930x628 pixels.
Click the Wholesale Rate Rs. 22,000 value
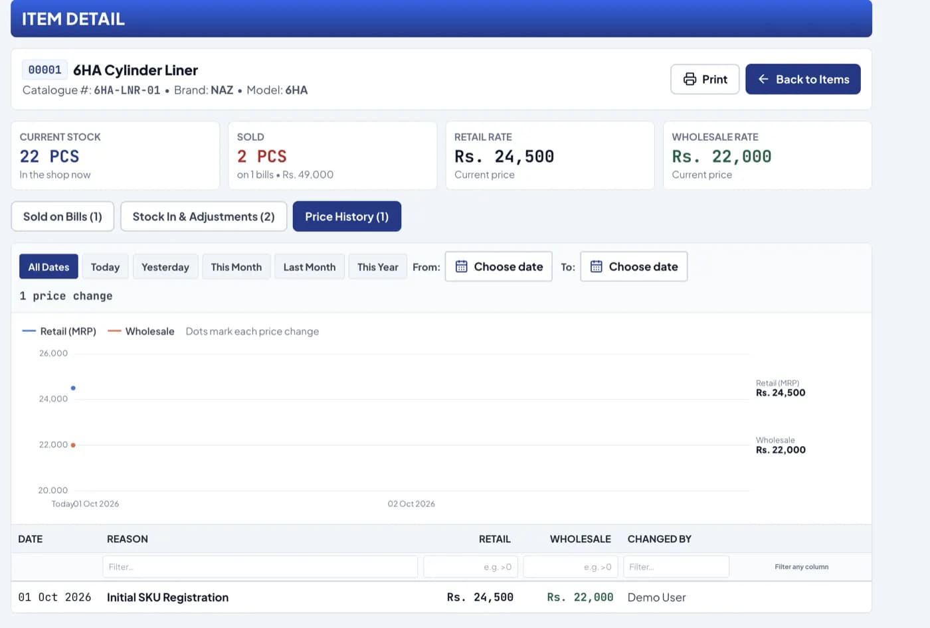tap(721, 157)
